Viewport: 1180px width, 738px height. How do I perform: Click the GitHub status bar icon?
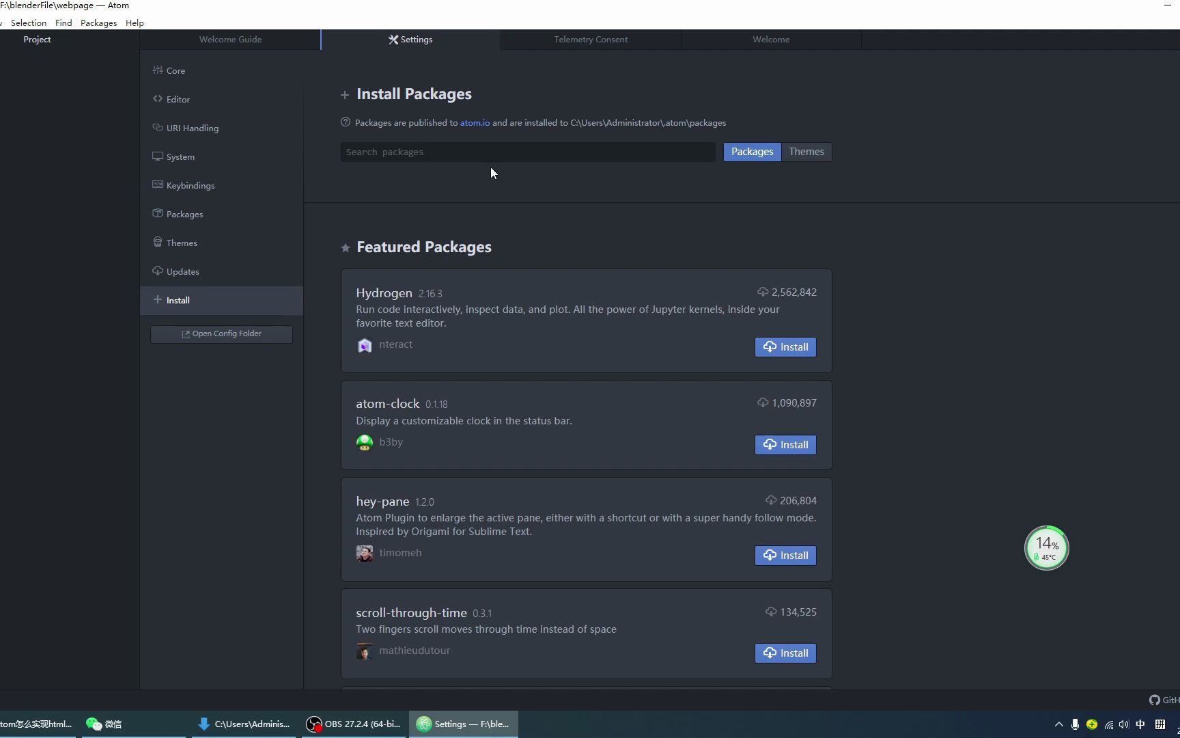click(x=1155, y=700)
